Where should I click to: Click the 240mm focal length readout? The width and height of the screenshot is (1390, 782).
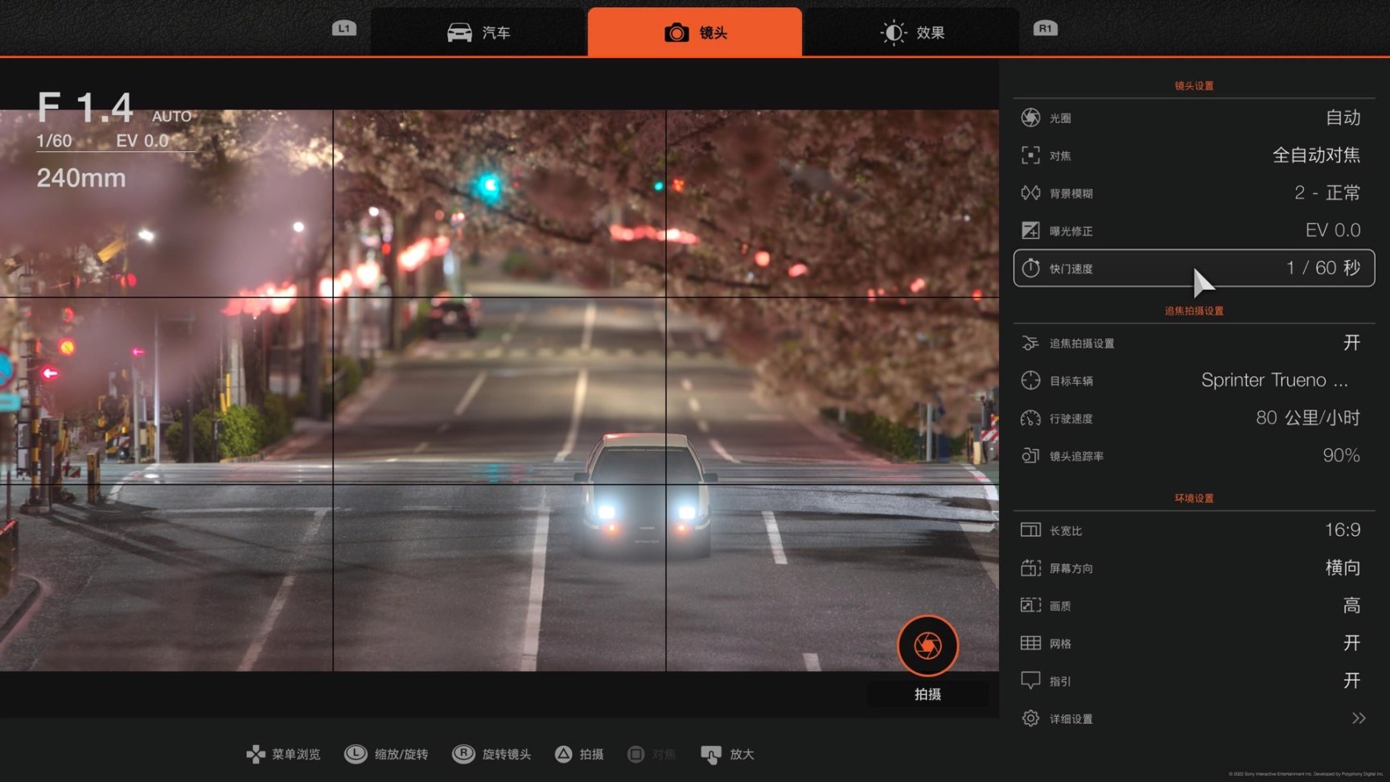(81, 178)
